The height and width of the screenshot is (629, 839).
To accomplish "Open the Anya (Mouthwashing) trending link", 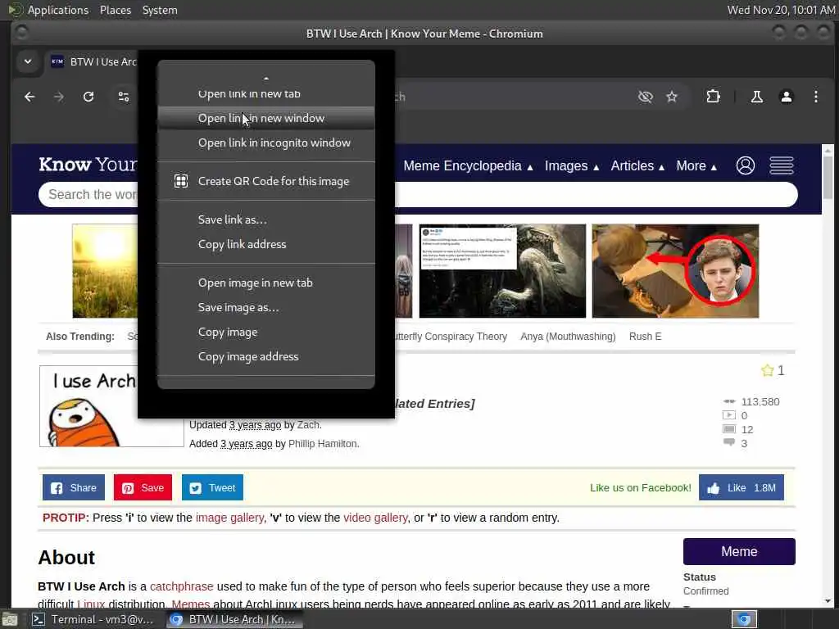I will pos(568,337).
